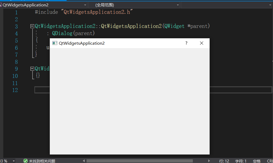
Task: Collapse the function block at line 9
Action: click(x=32, y=69)
